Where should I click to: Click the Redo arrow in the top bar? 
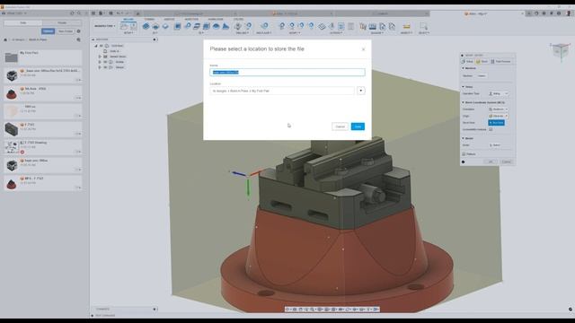click(128, 13)
